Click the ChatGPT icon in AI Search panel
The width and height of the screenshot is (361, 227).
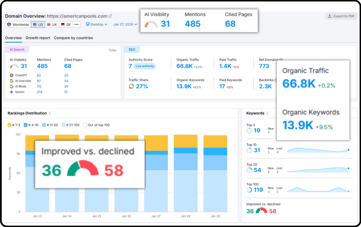coord(12,75)
